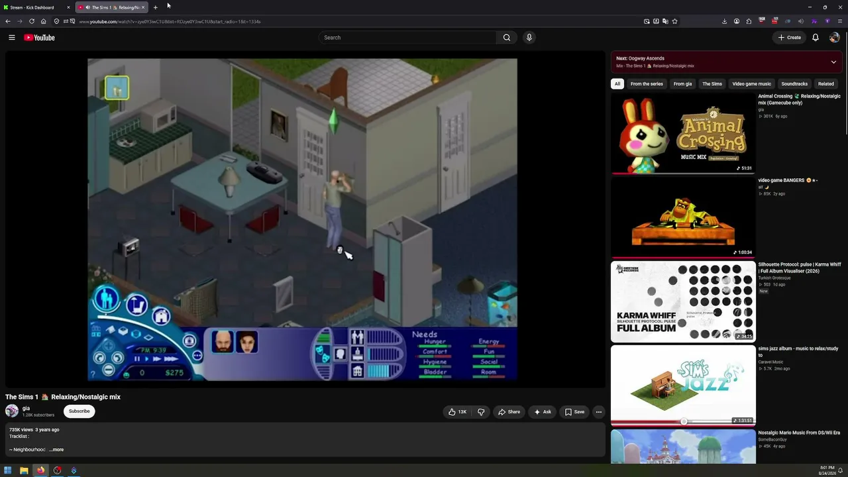Expand the description with ...more
Screen dimensions: 848x477
pos(56,450)
